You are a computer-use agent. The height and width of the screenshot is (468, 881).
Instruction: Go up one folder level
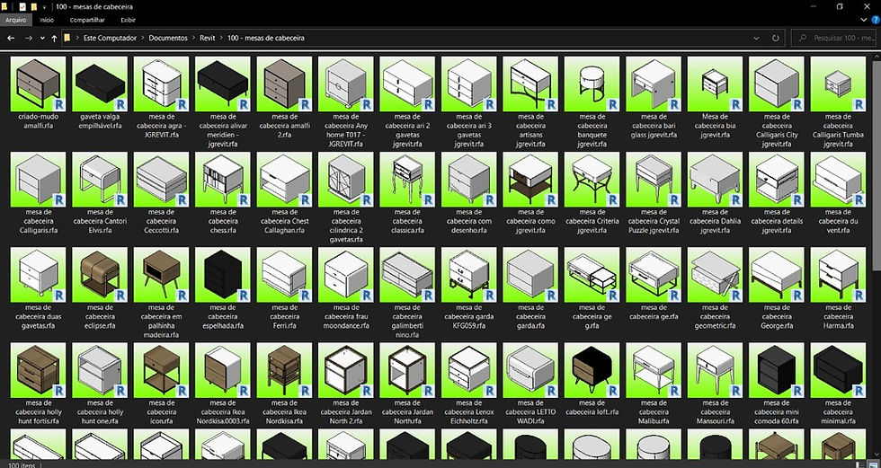(54, 38)
